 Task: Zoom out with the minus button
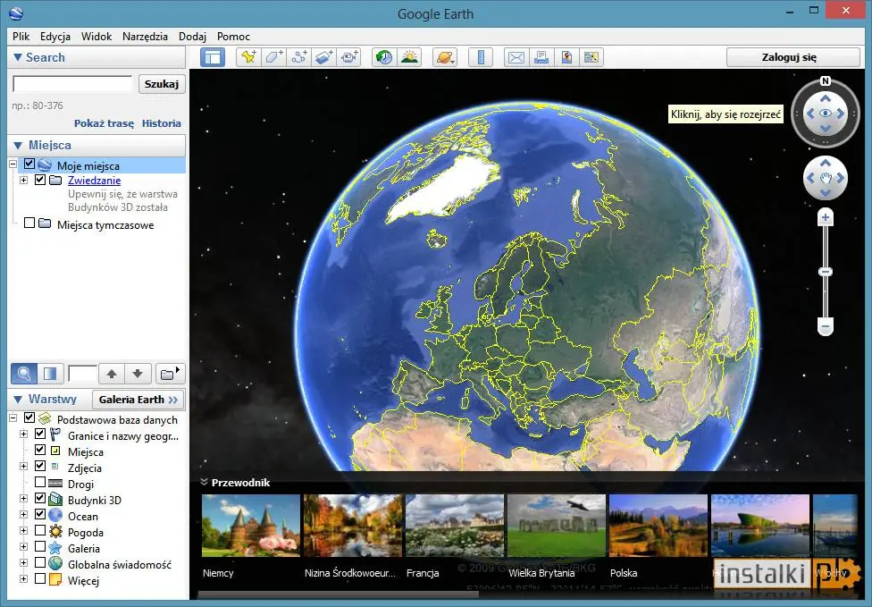coord(826,326)
